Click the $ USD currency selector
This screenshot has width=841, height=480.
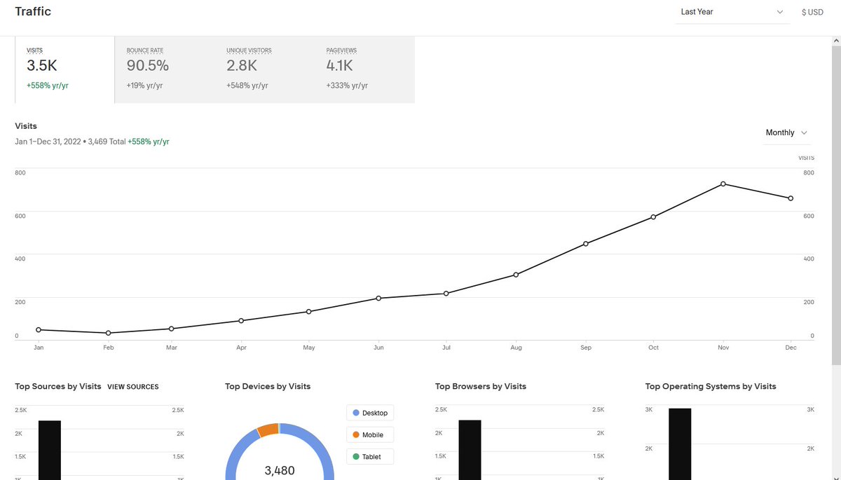pos(812,12)
